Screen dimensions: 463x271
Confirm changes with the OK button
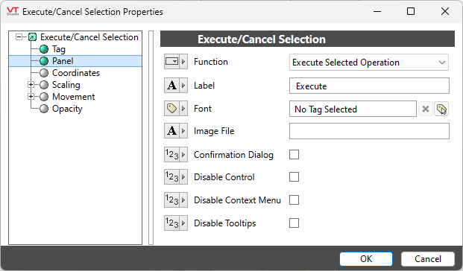tap(366, 259)
